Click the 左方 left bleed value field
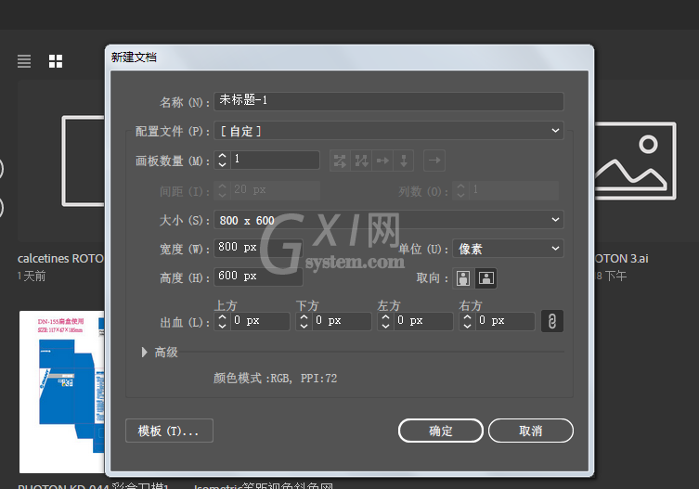Screen dimensions: 699x489 (x=423, y=321)
